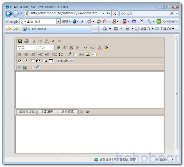Click the numbered list icon

(54, 54)
